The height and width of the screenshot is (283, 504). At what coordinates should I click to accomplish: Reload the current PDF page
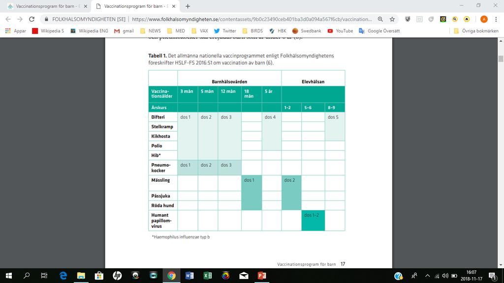[x=31, y=19]
